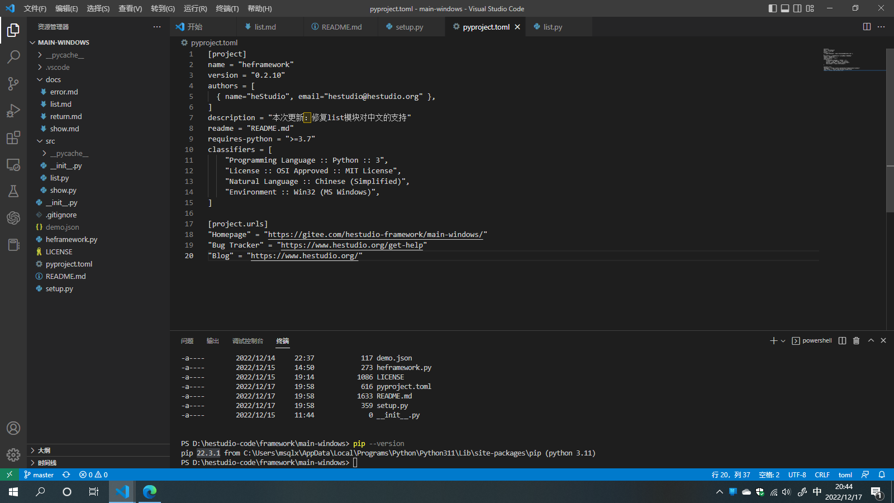Click the line and column indicator
894x503 pixels.
click(731, 474)
